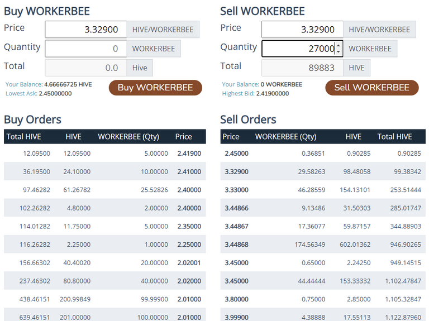Click WORKERBEE (Qty) header in Sell Orders
The width and height of the screenshot is (429, 321).
(285, 136)
